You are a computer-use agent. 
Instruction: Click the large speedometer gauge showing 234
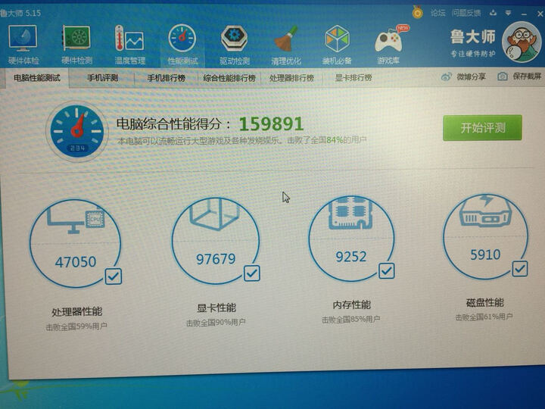77,132
